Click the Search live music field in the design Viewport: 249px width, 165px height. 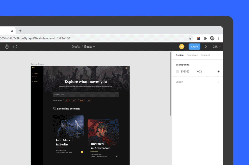point(86,95)
